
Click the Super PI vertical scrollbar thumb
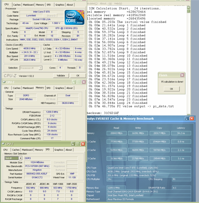pos(188,11)
